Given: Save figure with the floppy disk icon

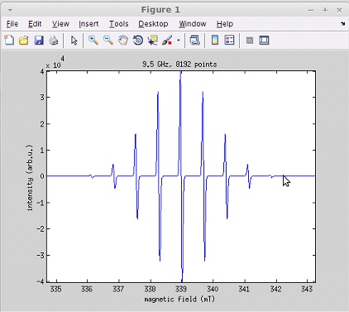Looking at the screenshot, I should 39,41.
